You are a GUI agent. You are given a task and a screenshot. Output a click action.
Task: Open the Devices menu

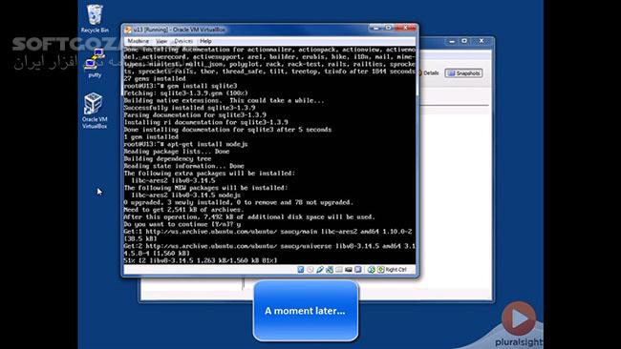(183, 41)
